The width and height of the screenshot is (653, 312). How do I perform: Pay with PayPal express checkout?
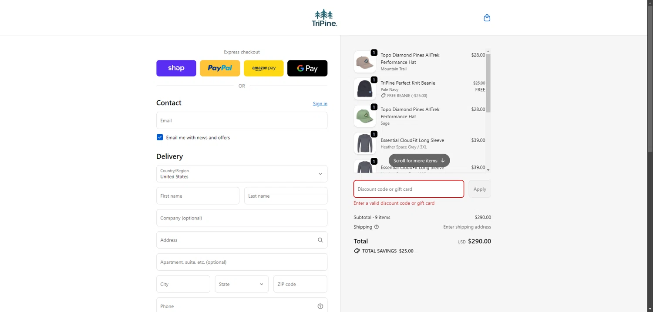(x=220, y=68)
